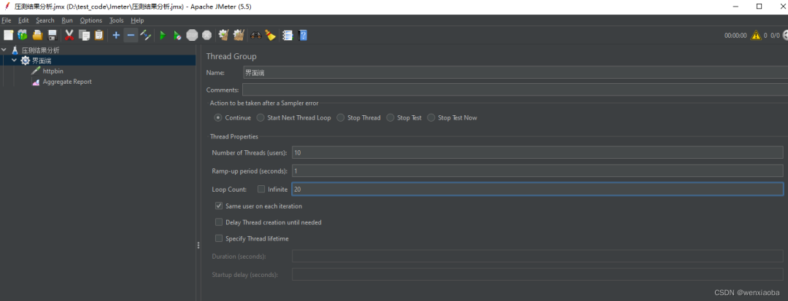This screenshot has height=301, width=788.
Task: Click the Comments input field
Action: point(515,90)
